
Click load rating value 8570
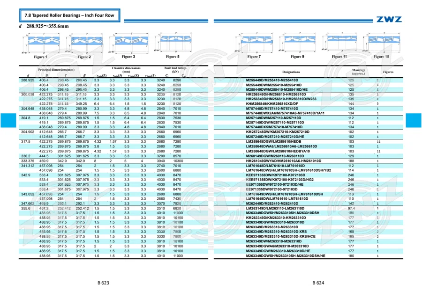[x=177, y=156]
